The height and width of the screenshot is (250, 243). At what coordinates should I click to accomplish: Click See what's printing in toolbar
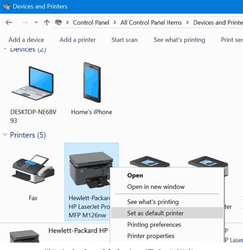179,40
